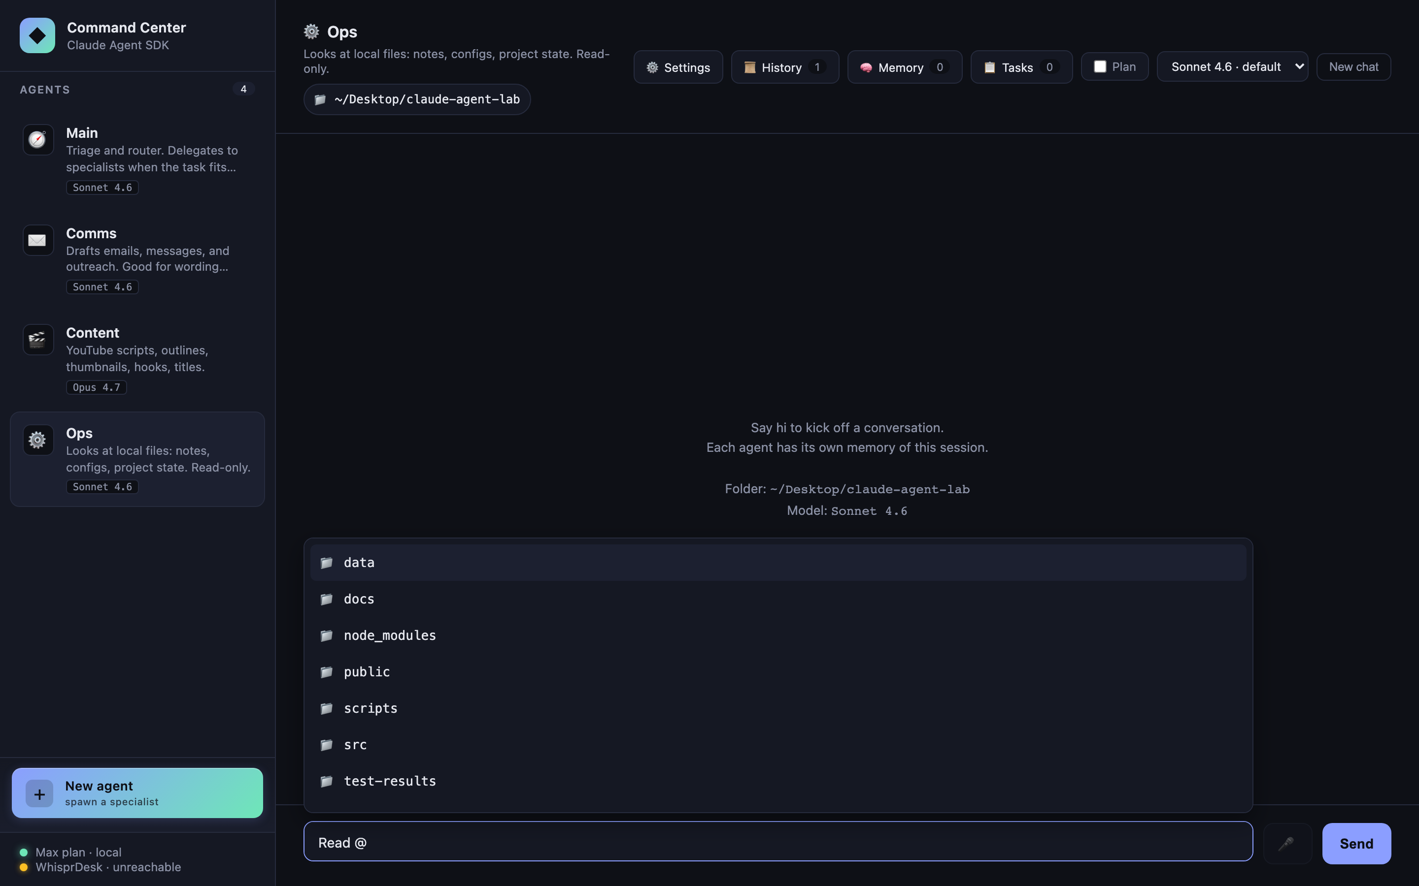Click the plus icon on New agent
This screenshot has height=886, width=1419.
click(x=39, y=794)
